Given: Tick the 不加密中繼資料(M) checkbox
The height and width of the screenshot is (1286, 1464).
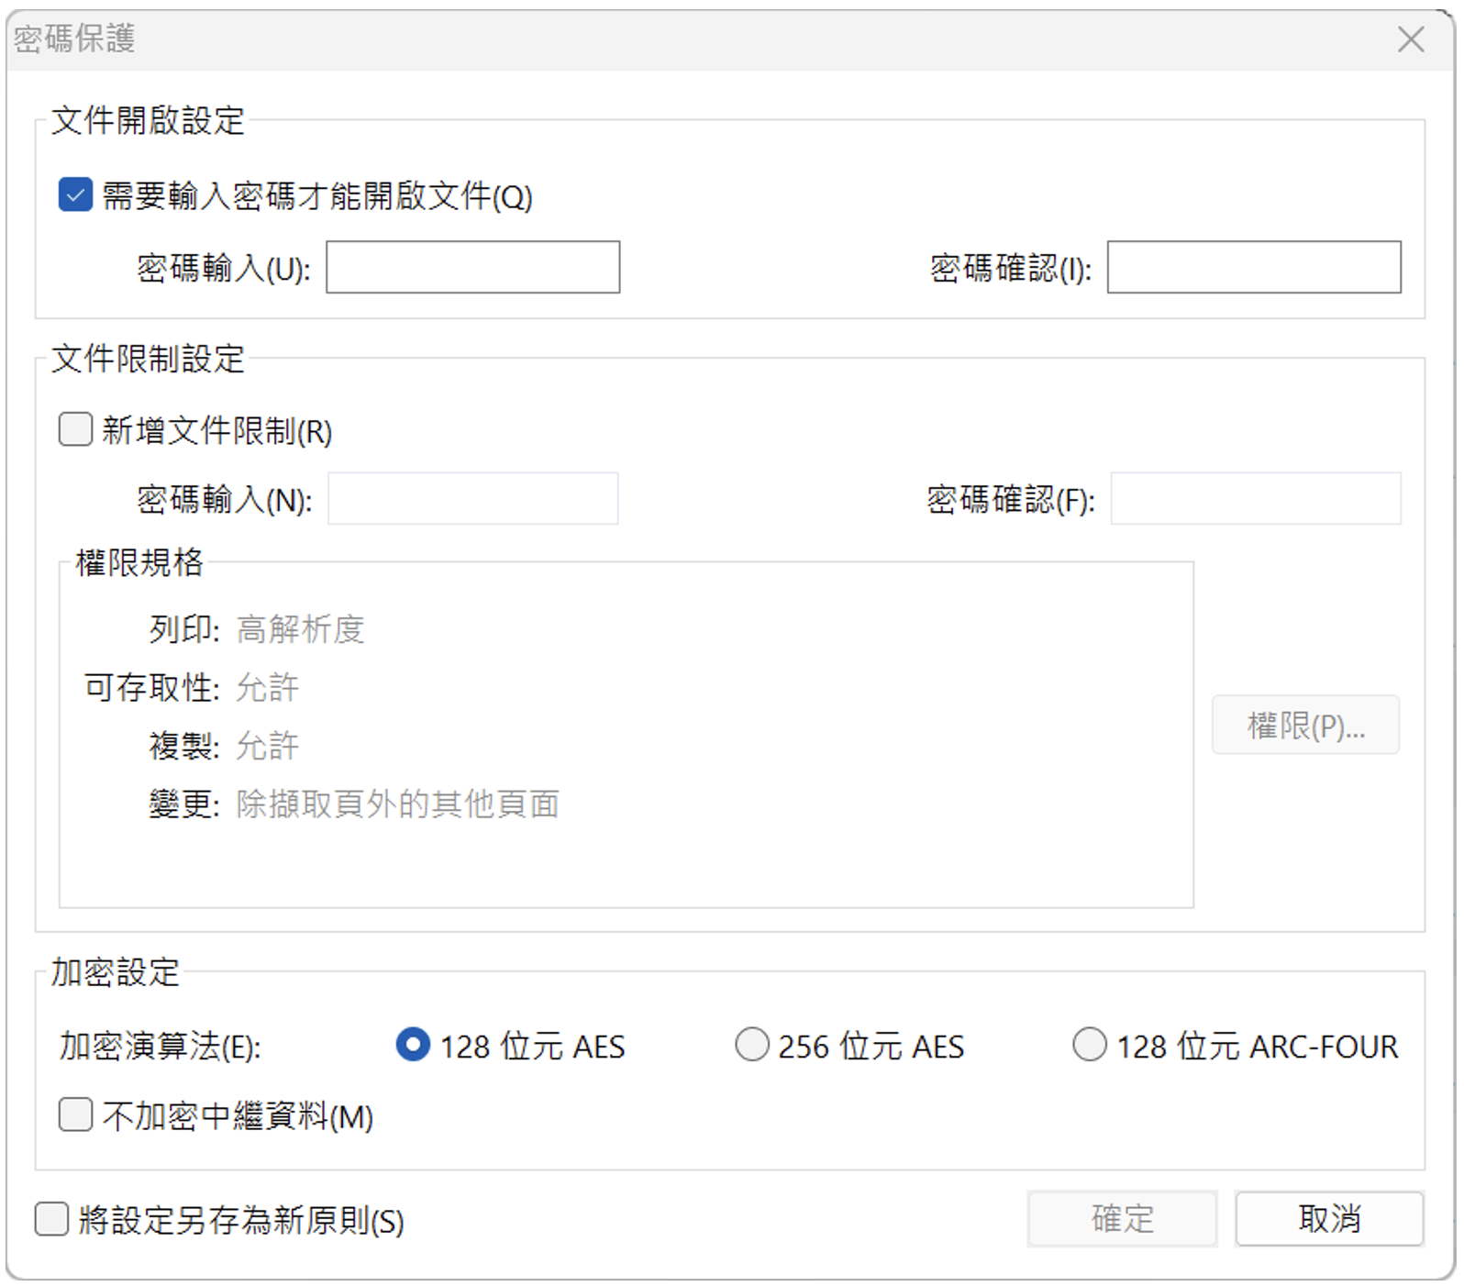Looking at the screenshot, I should click(x=75, y=1115).
